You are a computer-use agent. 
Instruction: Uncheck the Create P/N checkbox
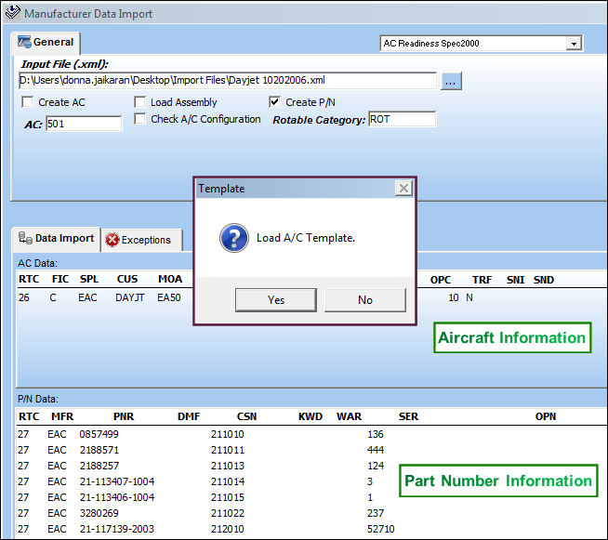pyautogui.click(x=274, y=102)
